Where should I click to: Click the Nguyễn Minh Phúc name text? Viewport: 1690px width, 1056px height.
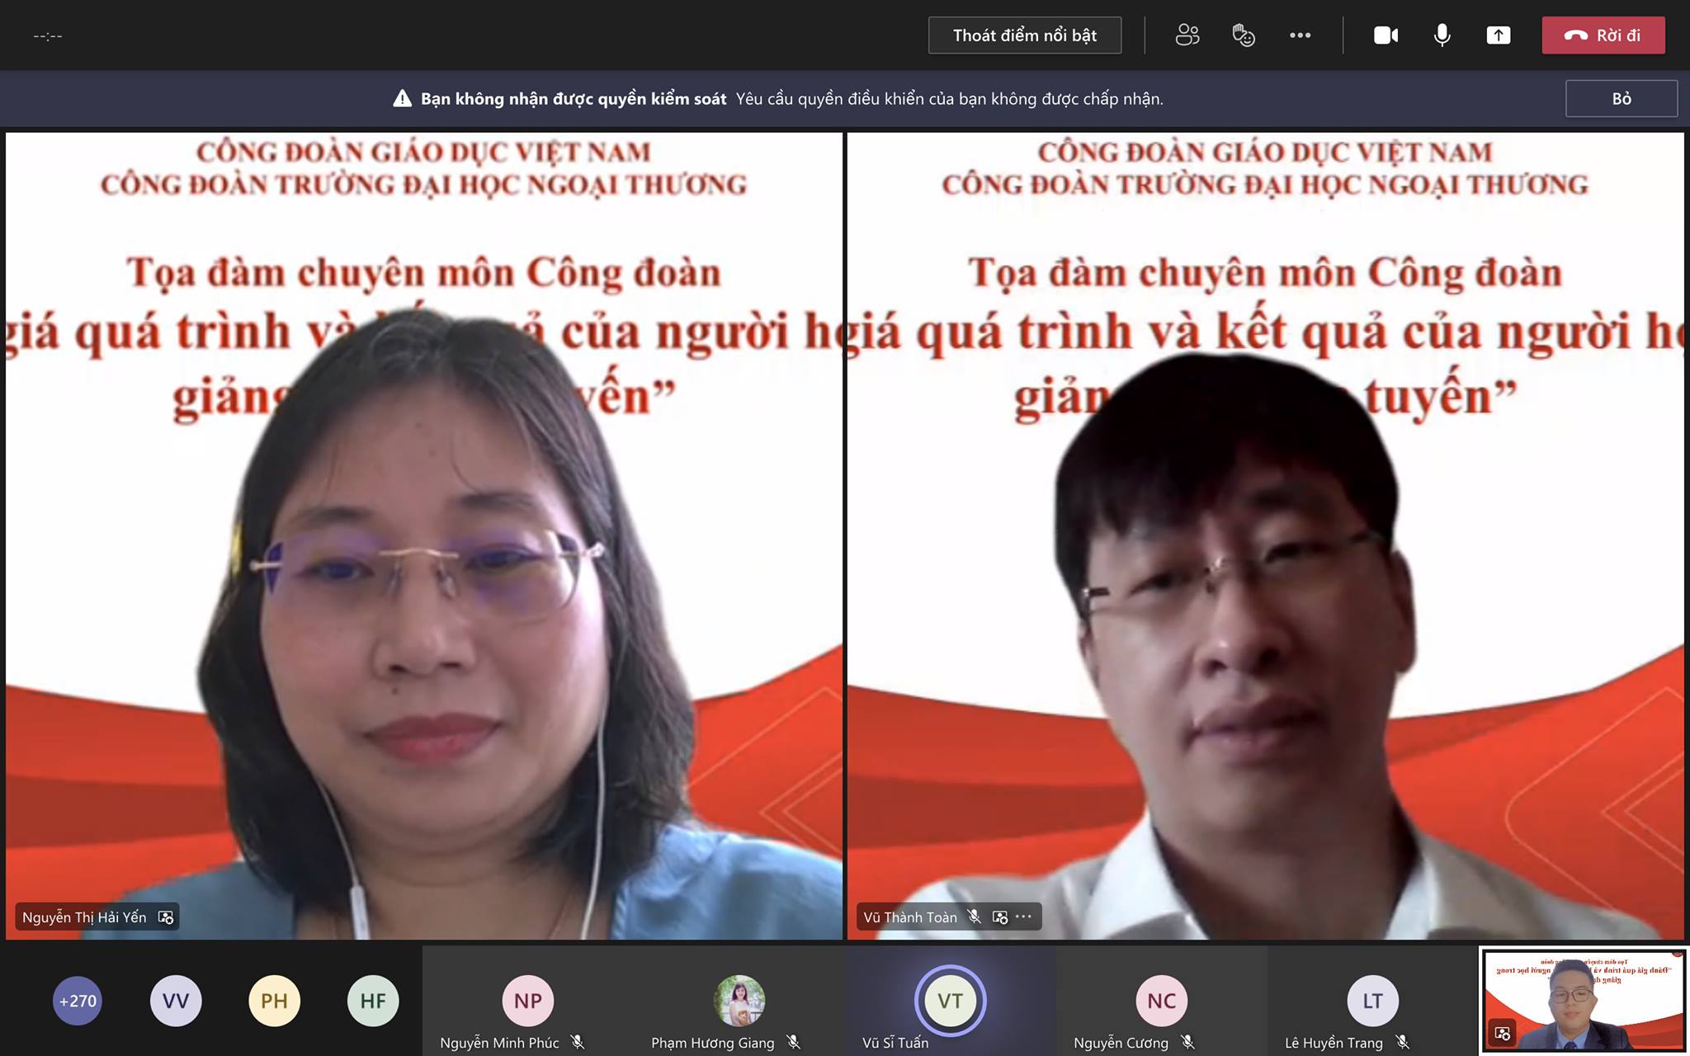tap(499, 1043)
